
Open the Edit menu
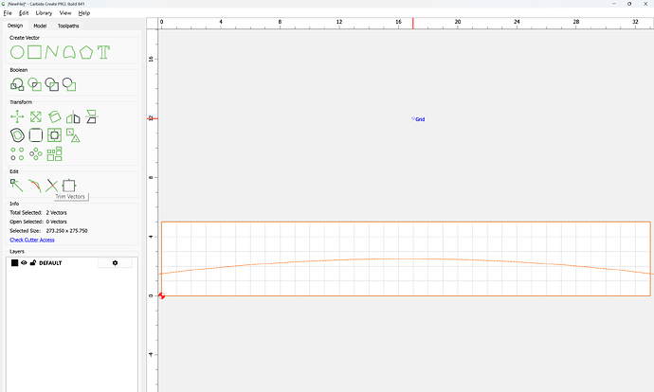24,13
